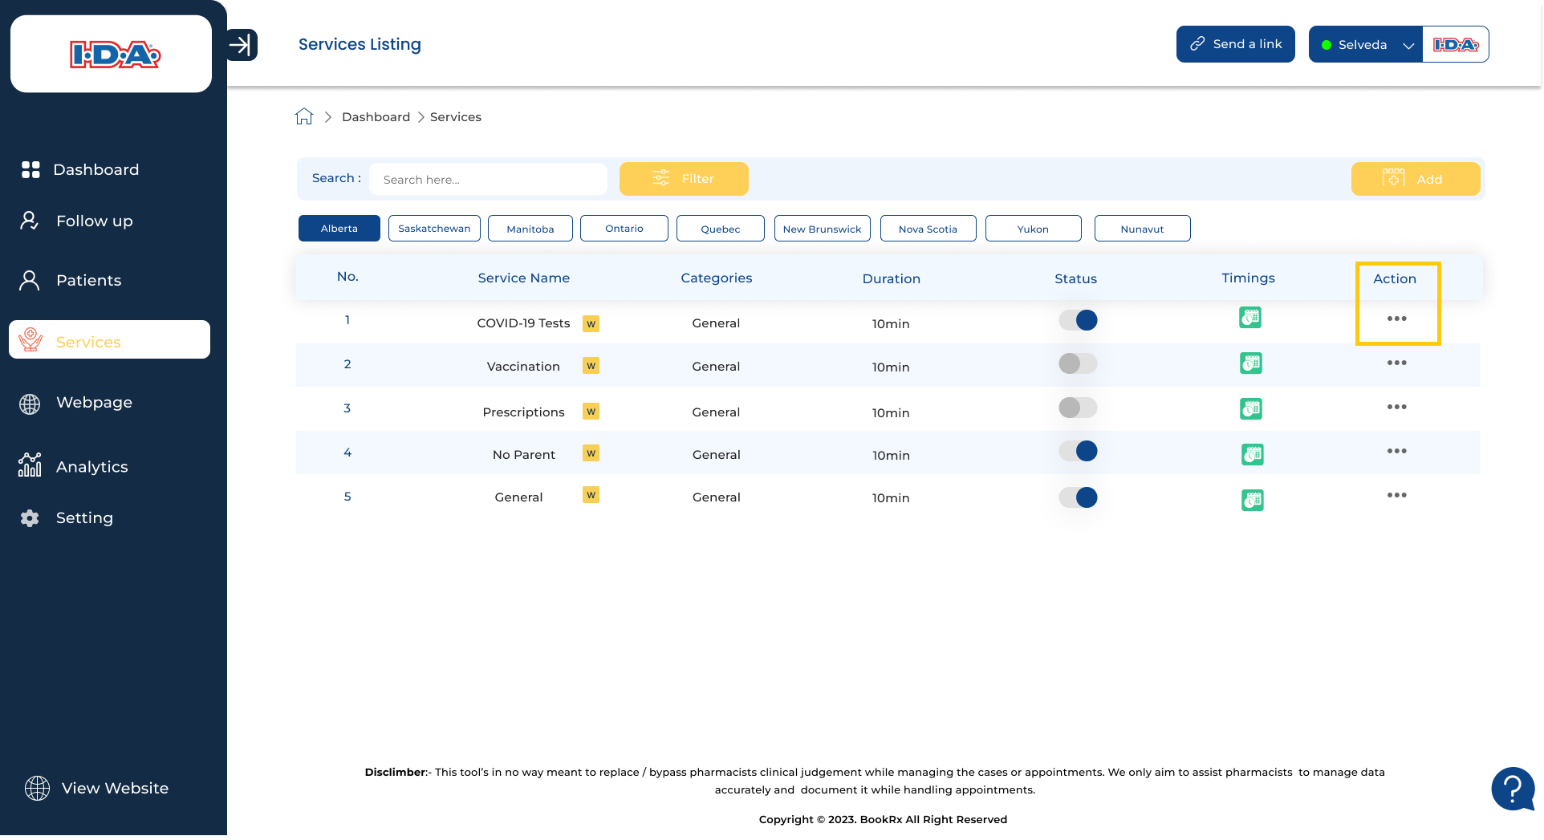Toggle COVID-19 Tests status switch off

click(x=1077, y=319)
